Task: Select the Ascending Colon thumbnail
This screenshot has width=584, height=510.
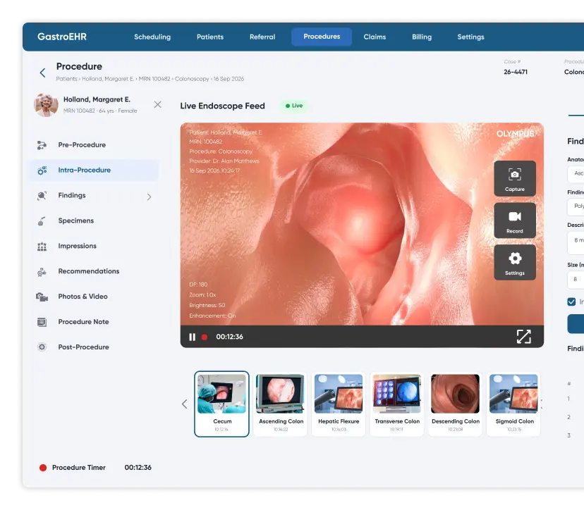Action: tap(281, 404)
